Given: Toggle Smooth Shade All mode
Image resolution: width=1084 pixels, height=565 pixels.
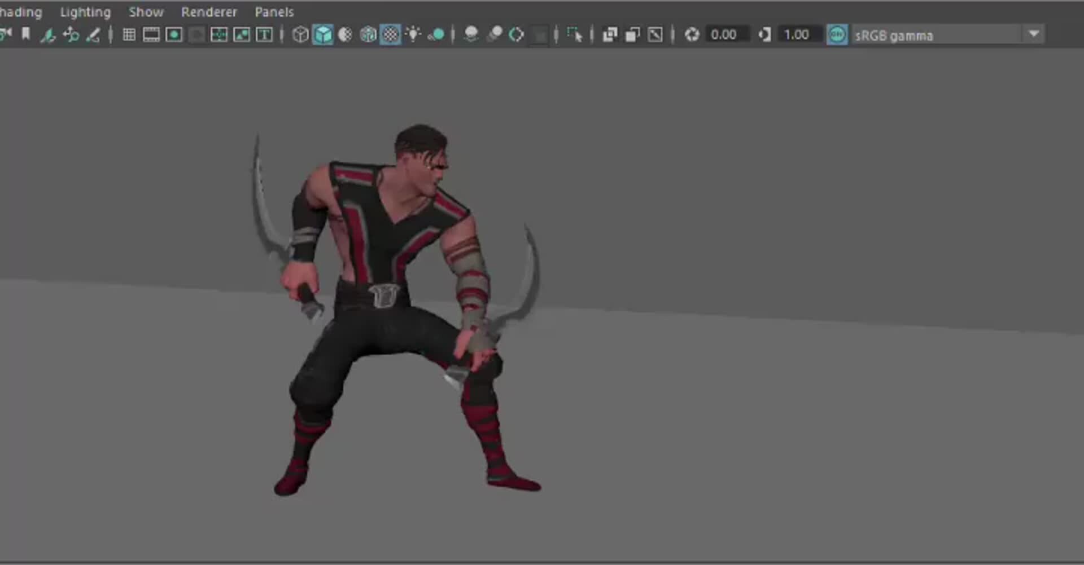Looking at the screenshot, I should (x=322, y=34).
